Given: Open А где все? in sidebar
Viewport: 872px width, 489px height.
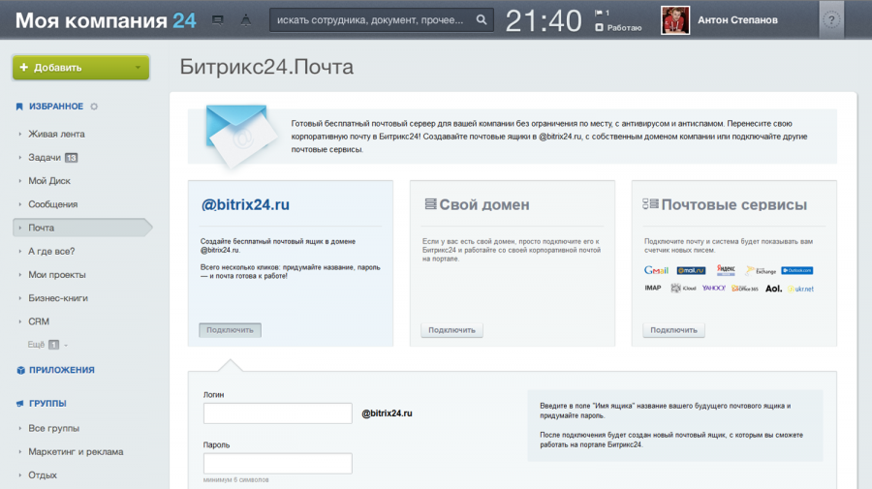Looking at the screenshot, I should [51, 251].
